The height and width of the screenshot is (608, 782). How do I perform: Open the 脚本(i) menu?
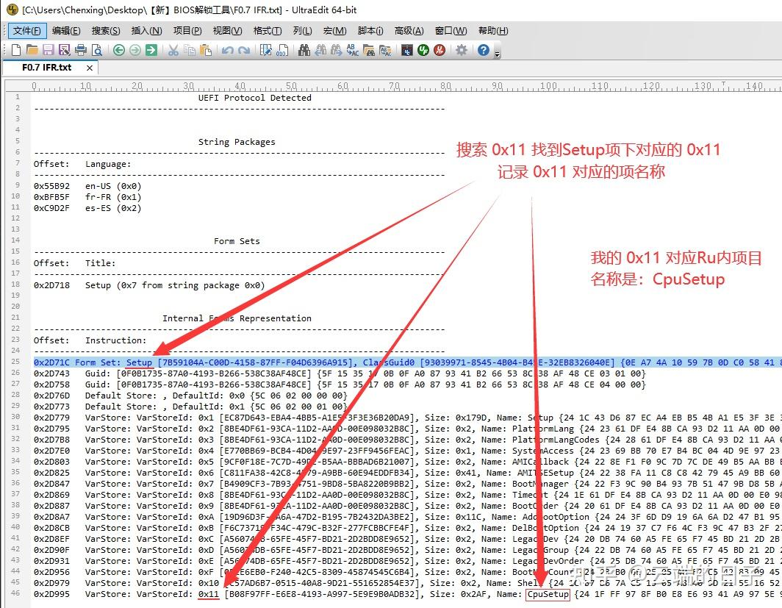click(x=370, y=31)
